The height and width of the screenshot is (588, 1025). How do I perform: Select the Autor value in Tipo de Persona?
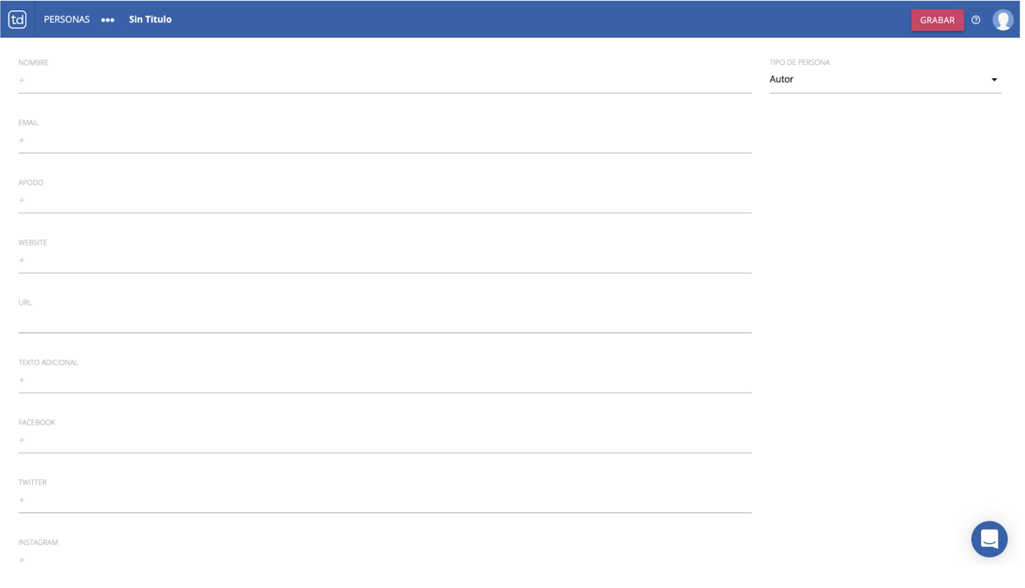(782, 79)
